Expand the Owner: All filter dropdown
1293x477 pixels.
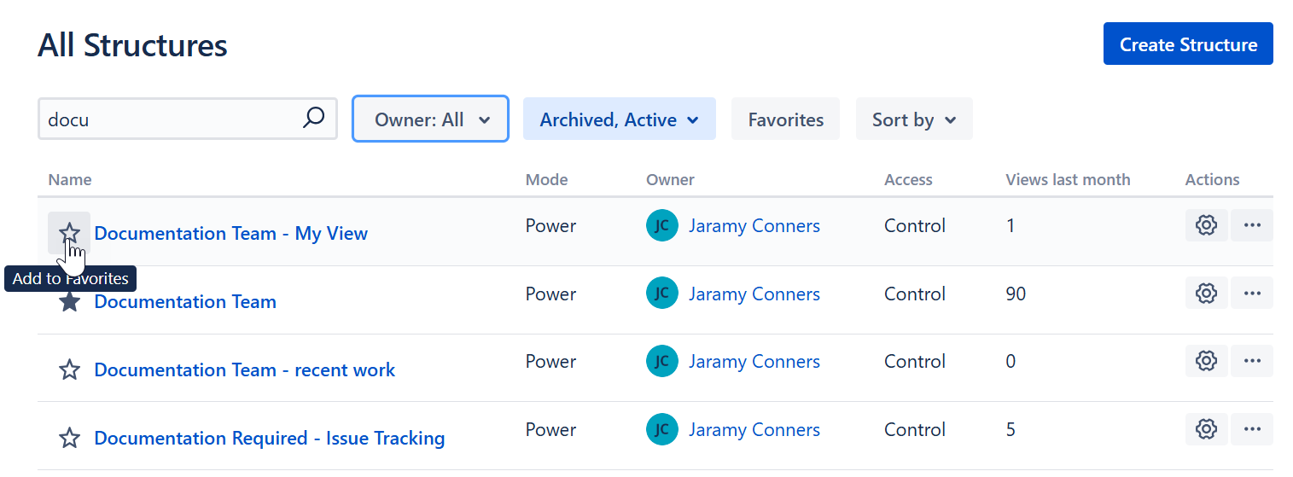431,119
